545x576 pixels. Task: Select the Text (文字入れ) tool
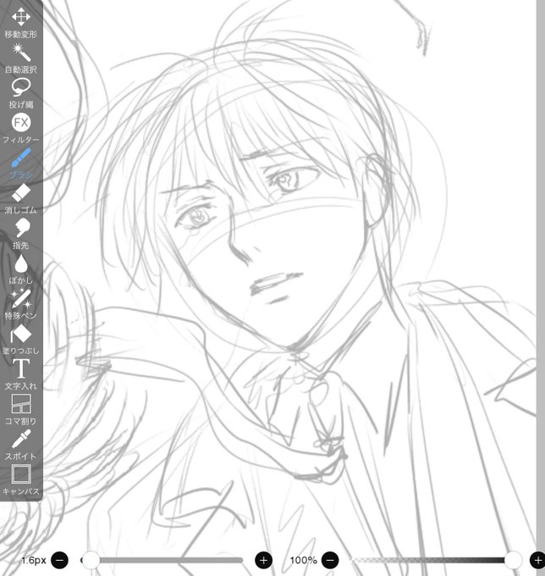[21, 374]
